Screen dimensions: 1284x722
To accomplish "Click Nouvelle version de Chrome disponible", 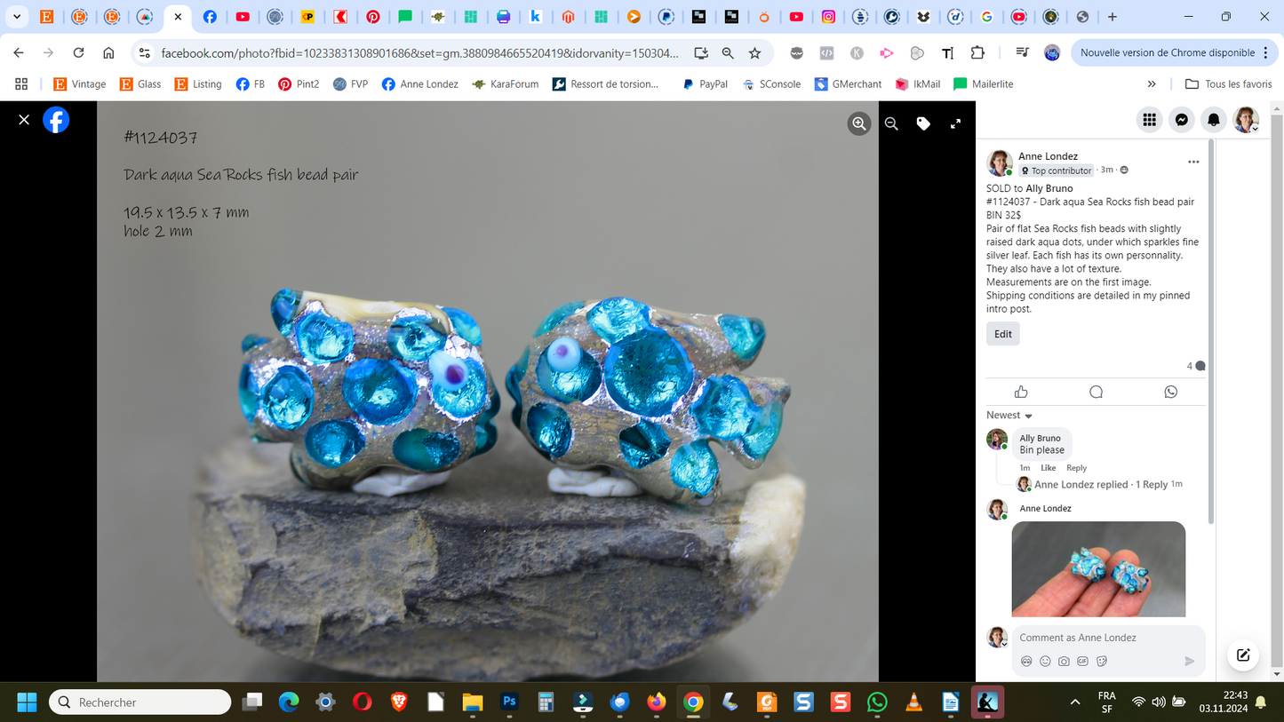I will pos(1174,52).
